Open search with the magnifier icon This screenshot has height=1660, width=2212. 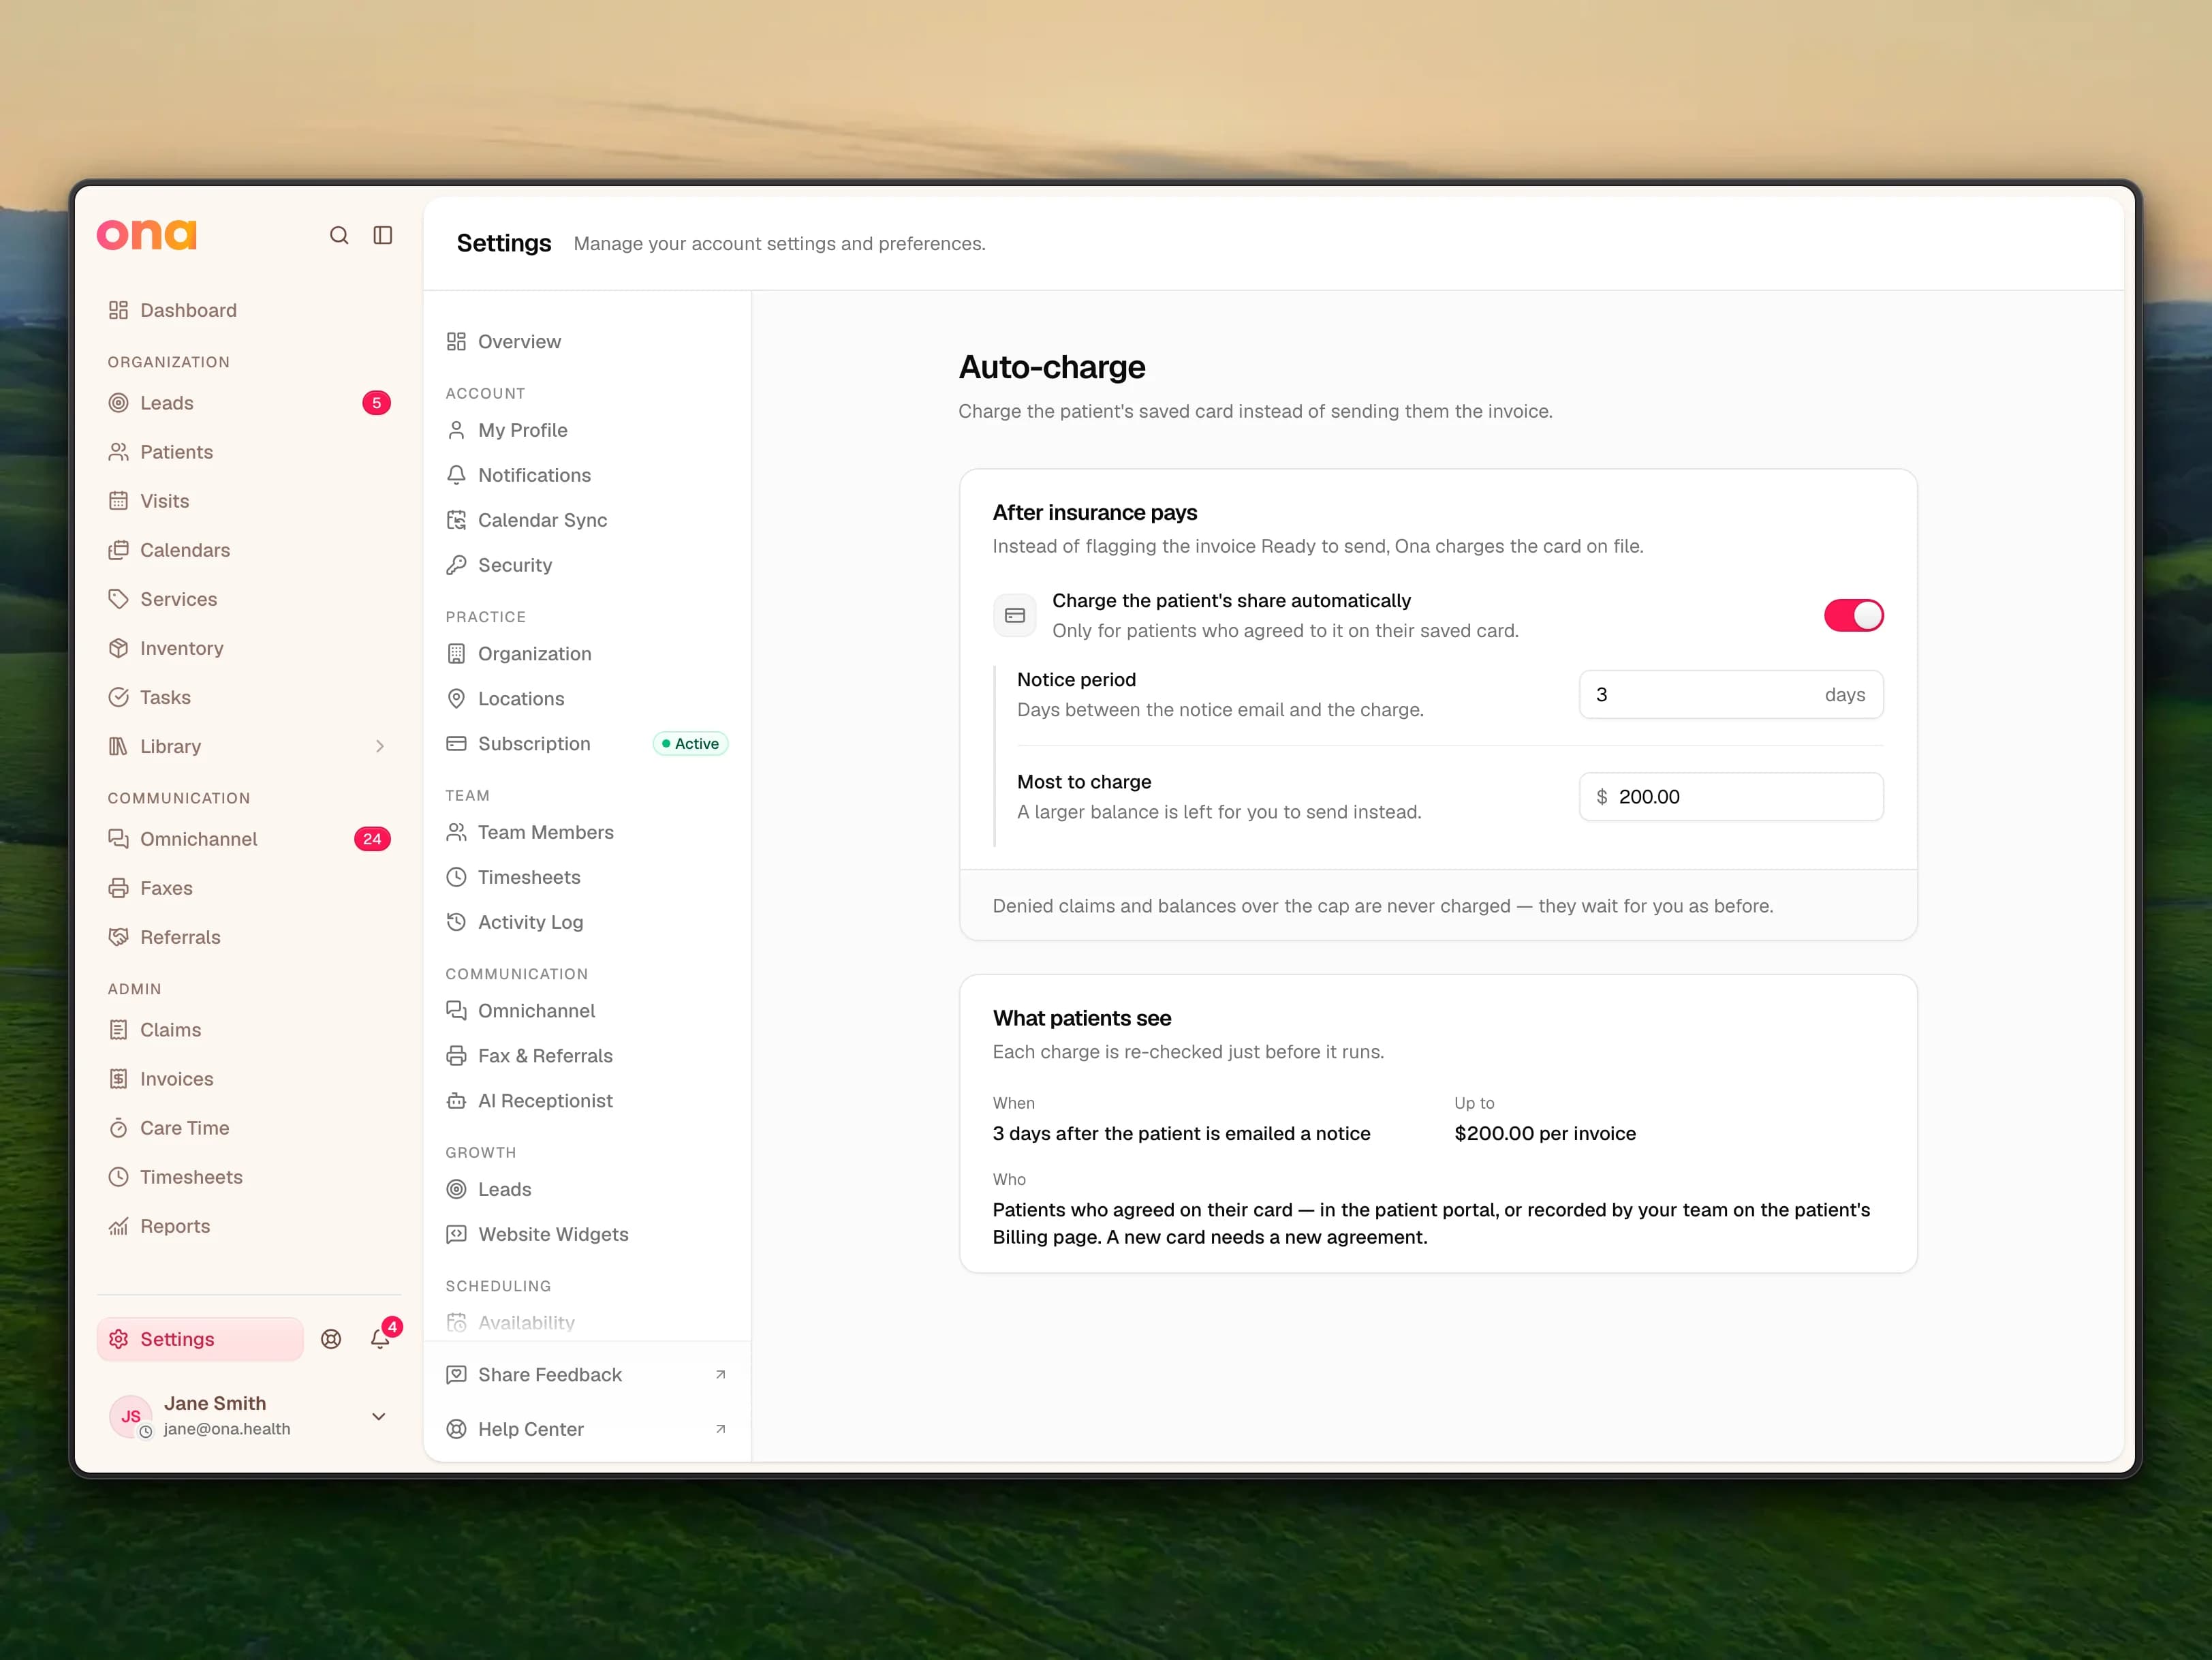[339, 235]
